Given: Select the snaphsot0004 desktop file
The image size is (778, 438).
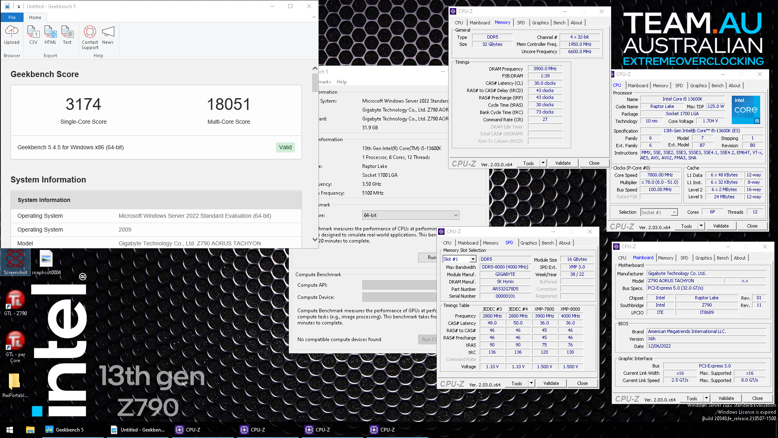Looking at the screenshot, I should (46, 262).
